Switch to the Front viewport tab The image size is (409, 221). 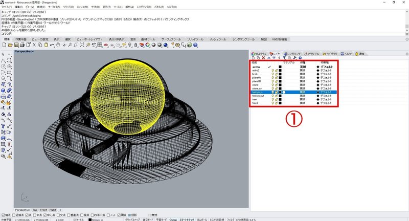click(x=43, y=210)
